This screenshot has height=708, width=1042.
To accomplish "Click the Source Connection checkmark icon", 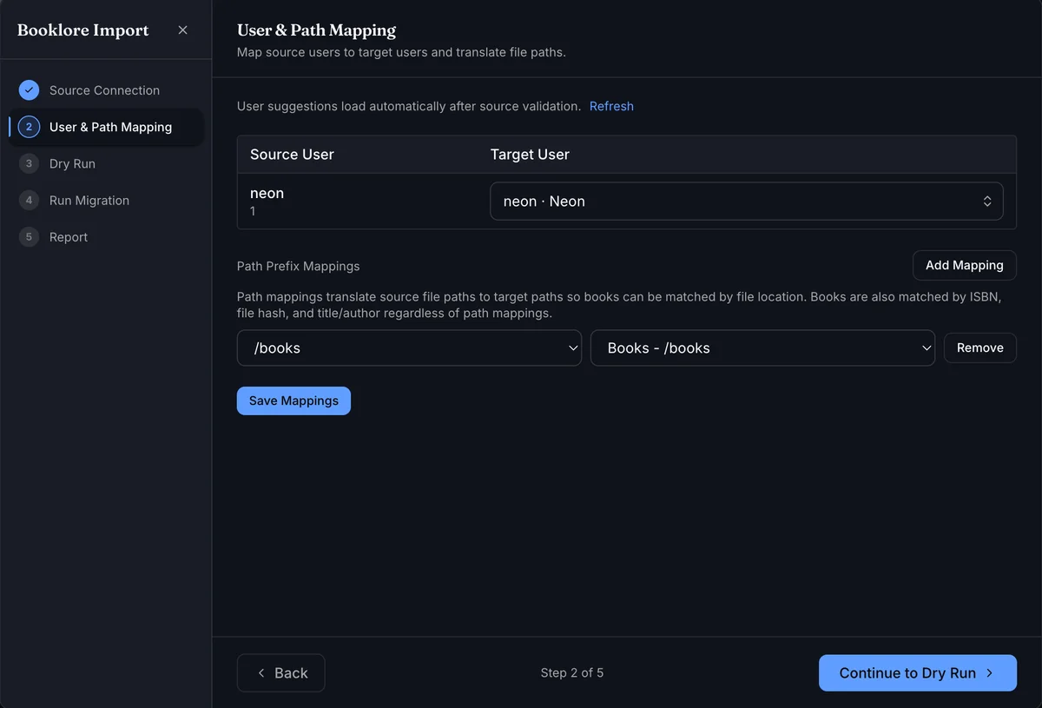I will pyautogui.click(x=29, y=90).
